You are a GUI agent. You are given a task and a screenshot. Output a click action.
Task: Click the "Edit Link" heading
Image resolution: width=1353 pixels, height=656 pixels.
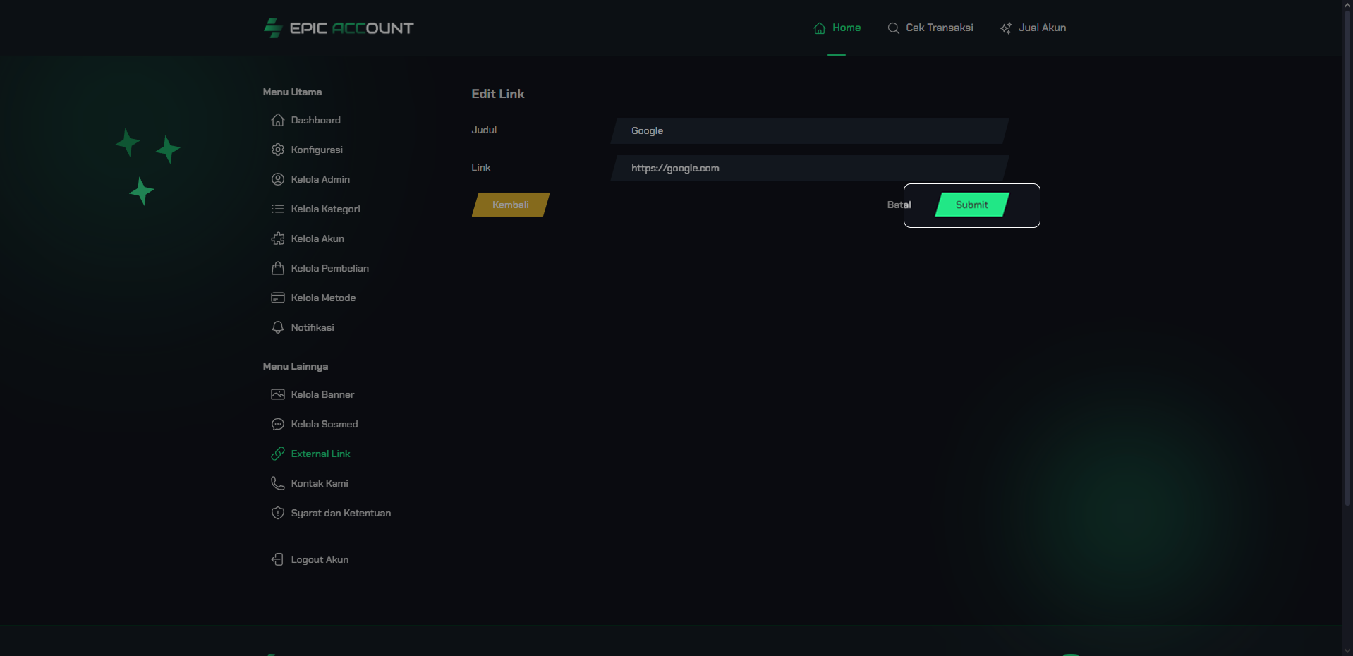[x=498, y=94]
